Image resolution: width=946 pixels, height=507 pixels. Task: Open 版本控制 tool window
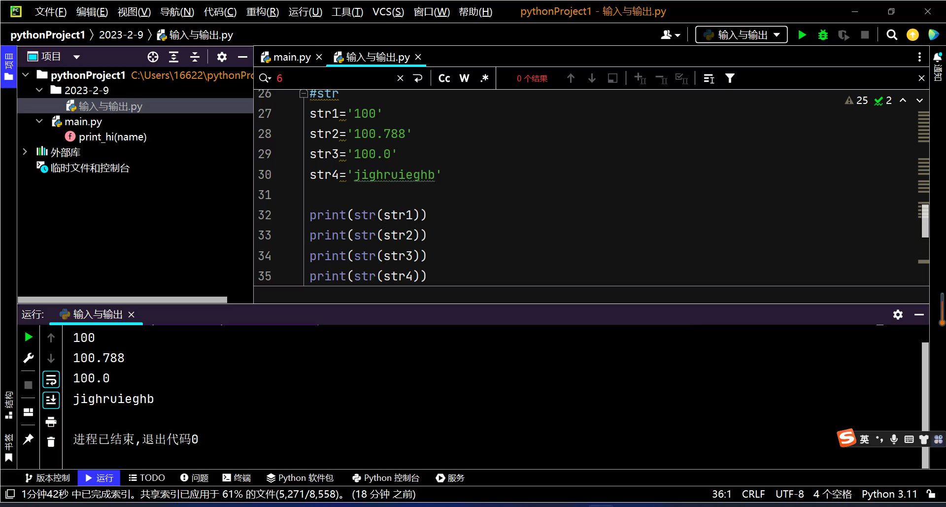[x=47, y=478]
